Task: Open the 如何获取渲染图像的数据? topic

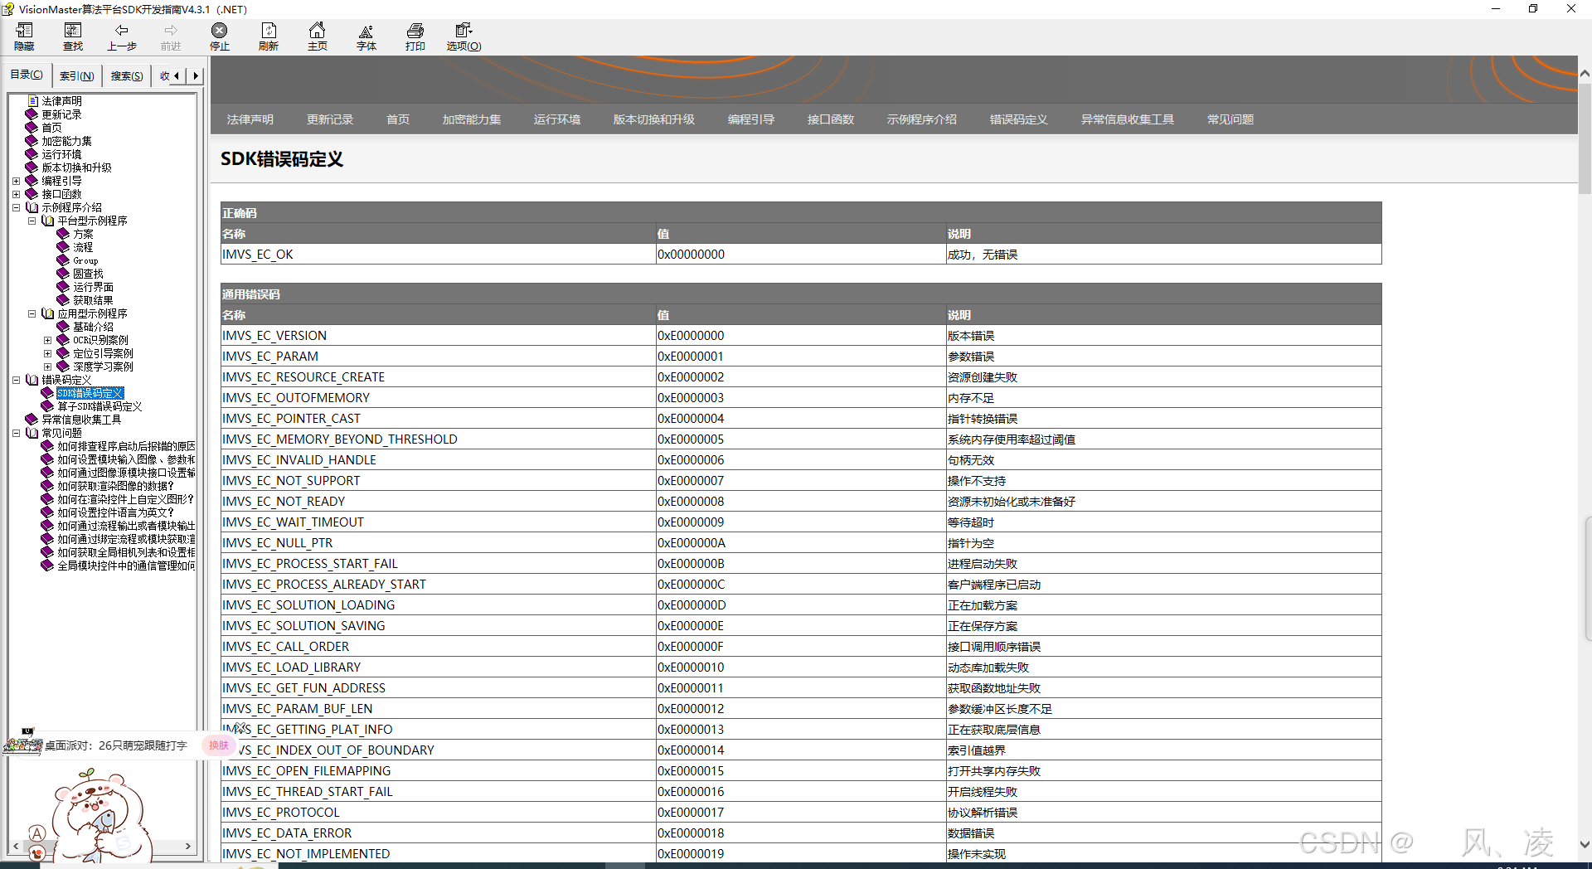Action: pyautogui.click(x=115, y=486)
